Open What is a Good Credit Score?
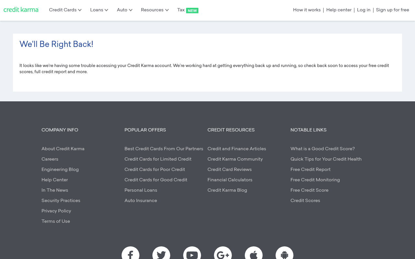 323,149
